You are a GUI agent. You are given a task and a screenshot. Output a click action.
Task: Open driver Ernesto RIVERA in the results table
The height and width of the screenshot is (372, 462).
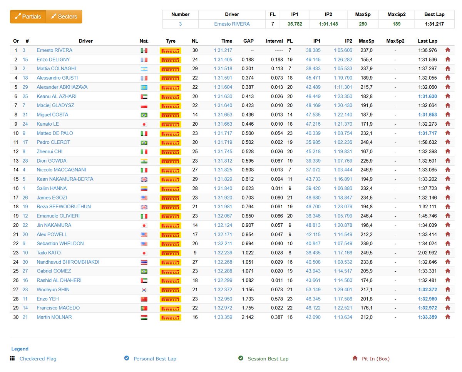coord(54,50)
